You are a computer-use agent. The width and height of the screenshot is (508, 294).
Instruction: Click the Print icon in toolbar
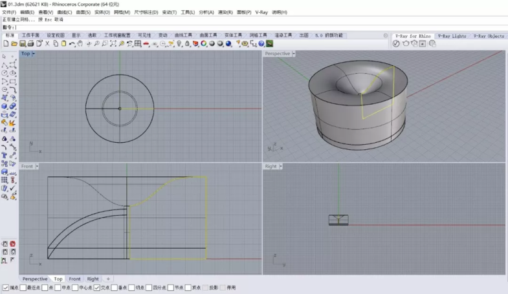(x=30, y=43)
